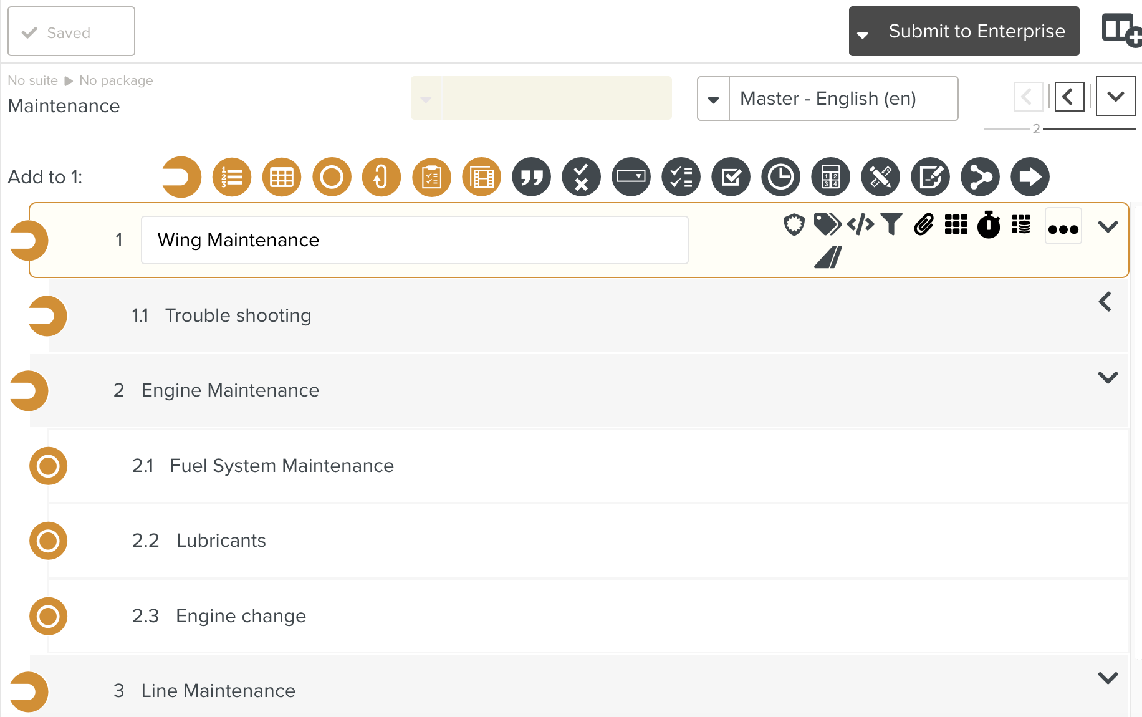
Task: Click the dark clock icon in Add toolbar
Action: tap(780, 177)
